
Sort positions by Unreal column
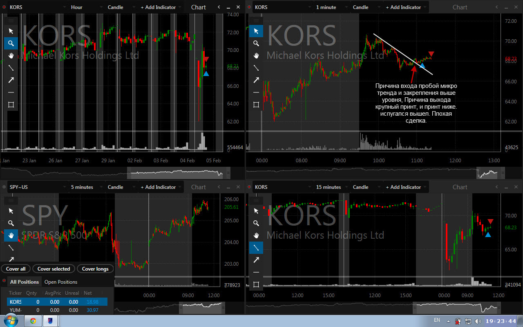[72, 293]
